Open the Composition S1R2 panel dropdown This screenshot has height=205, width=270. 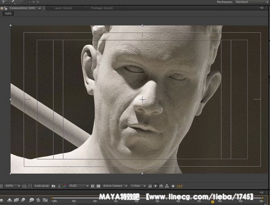tap(40, 8)
